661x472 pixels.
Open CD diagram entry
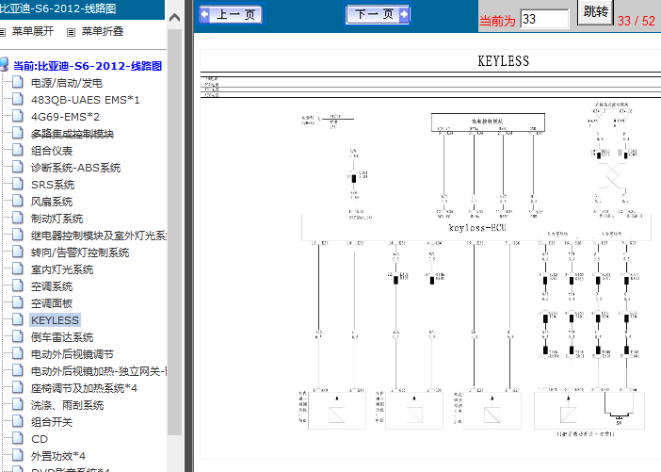click(40, 439)
